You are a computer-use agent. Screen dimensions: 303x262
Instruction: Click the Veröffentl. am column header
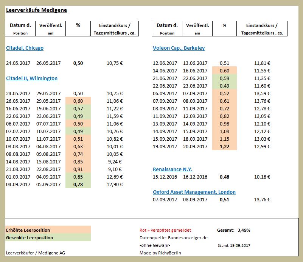[x=51, y=28]
